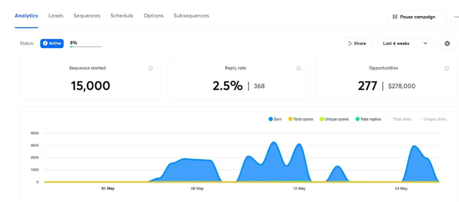
Task: Click the 16 May axis label
Action: pyautogui.click(x=299, y=189)
